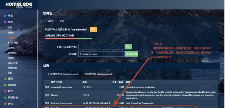Click the 软件包 page heading
Screen dimensions: 225x108
click(x=48, y=13)
